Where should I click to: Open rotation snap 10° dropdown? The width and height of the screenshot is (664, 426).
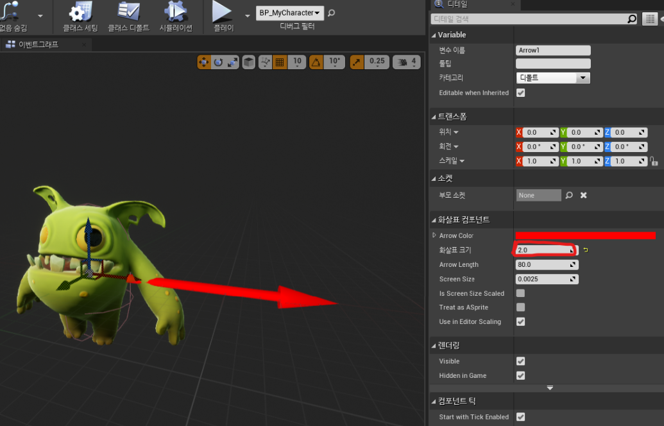click(x=334, y=62)
